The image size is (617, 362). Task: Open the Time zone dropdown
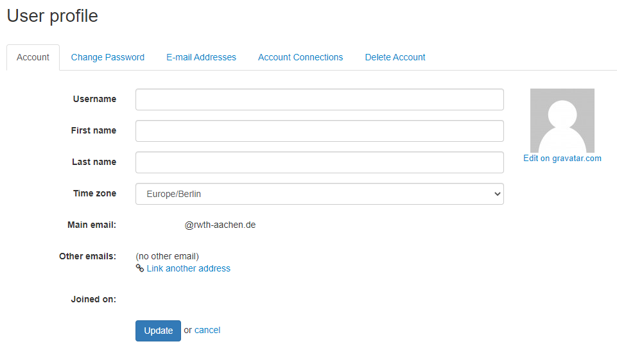pos(319,194)
